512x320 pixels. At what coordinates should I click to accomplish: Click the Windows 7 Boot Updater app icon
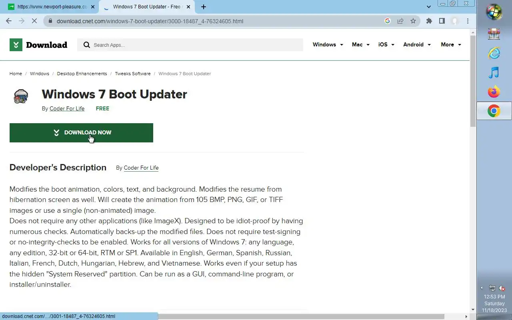click(x=21, y=96)
